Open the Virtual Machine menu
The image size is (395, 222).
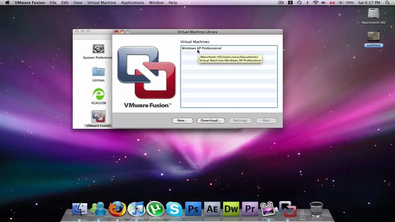click(x=102, y=3)
